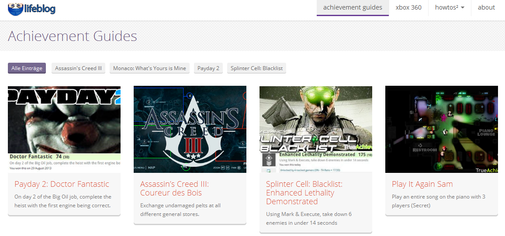Click the lifeblog logo icon
Screen dimensions: 505x236
coord(15,8)
